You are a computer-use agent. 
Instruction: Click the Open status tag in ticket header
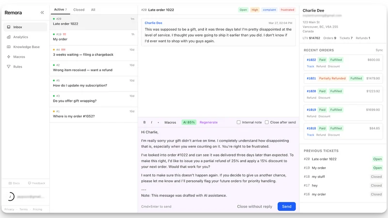pyautogui.click(x=243, y=10)
